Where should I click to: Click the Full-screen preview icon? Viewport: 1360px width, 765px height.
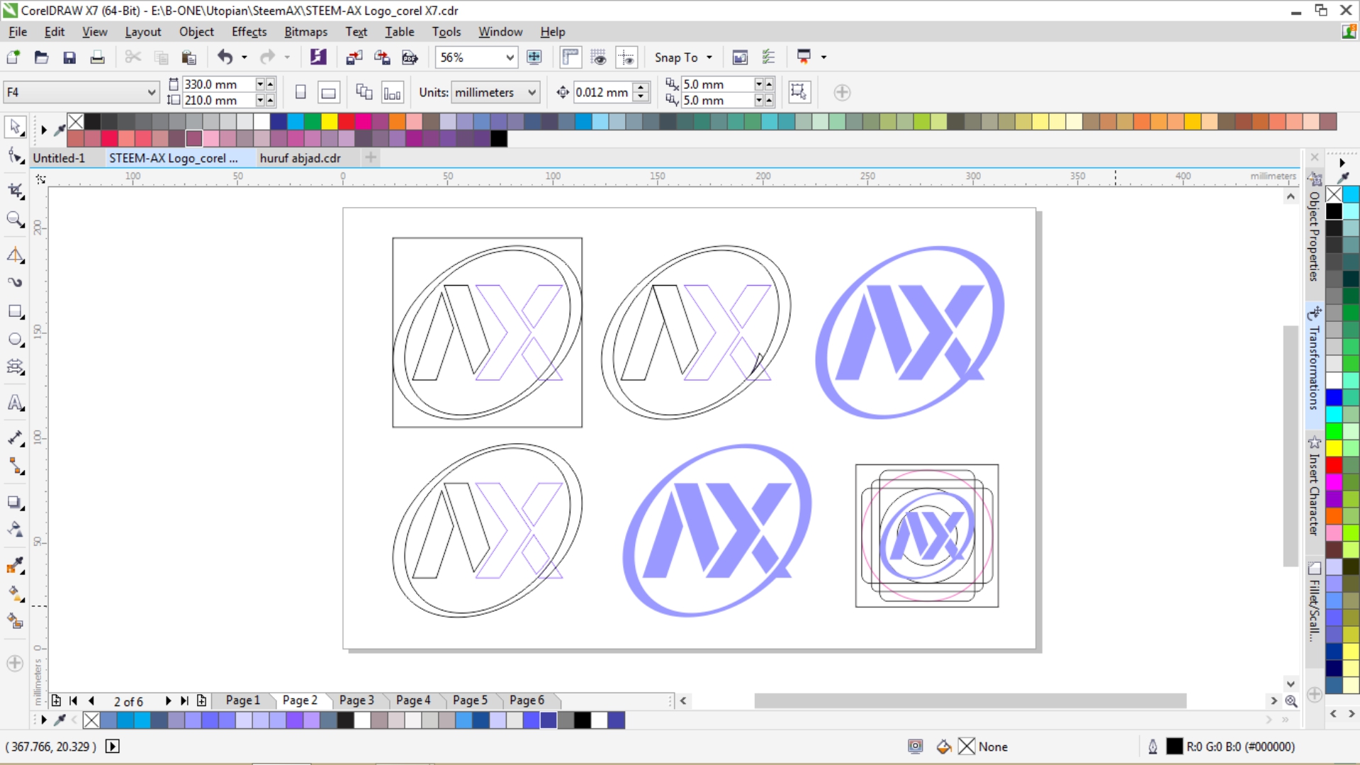[x=534, y=57]
